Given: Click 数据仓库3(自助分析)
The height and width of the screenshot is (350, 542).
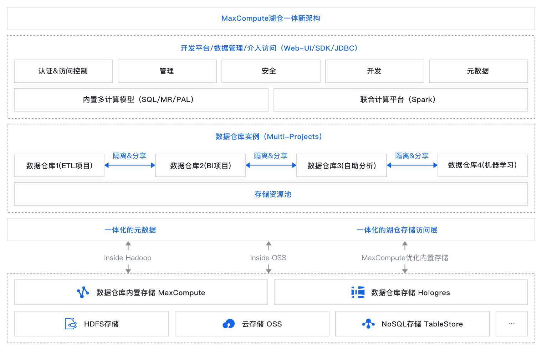Looking at the screenshot, I should coord(342,165).
